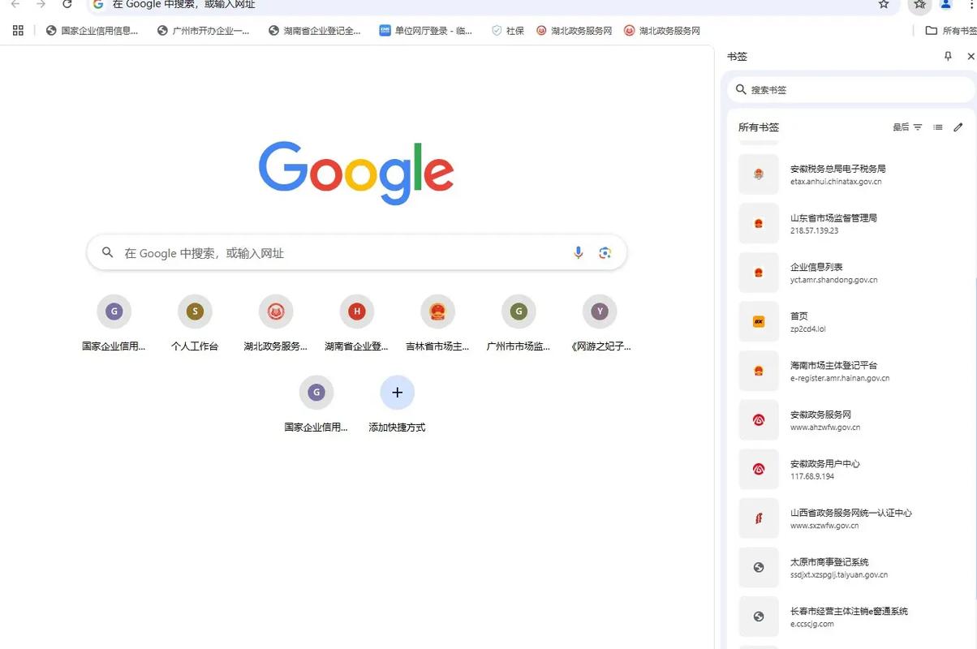
Task: Reload the page with the refresh icon
Action: [67, 4]
